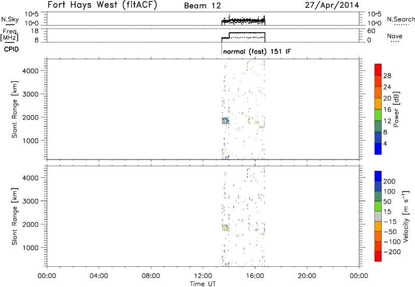Click time axis label '12:00'
Image resolution: width=415 pixels, height=287 pixels.
[x=203, y=276]
